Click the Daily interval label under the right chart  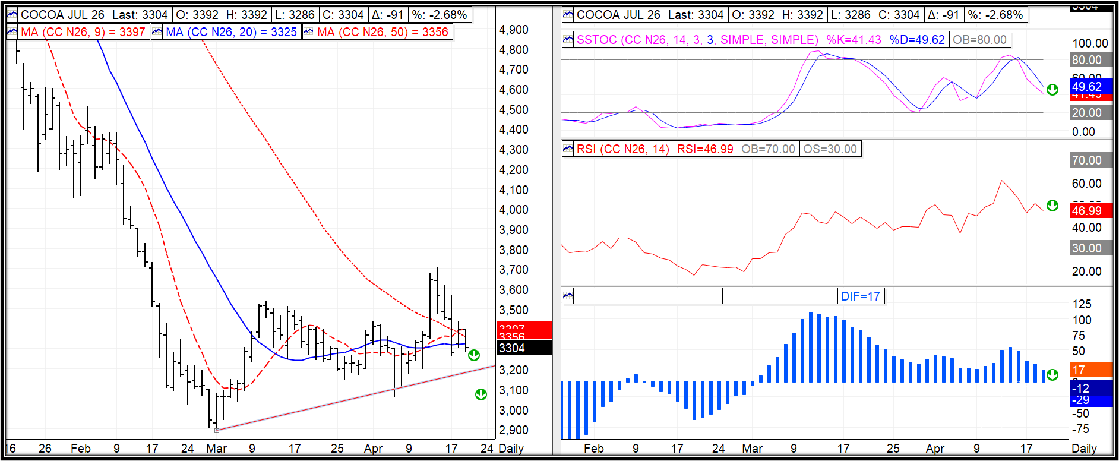[x=1084, y=449]
